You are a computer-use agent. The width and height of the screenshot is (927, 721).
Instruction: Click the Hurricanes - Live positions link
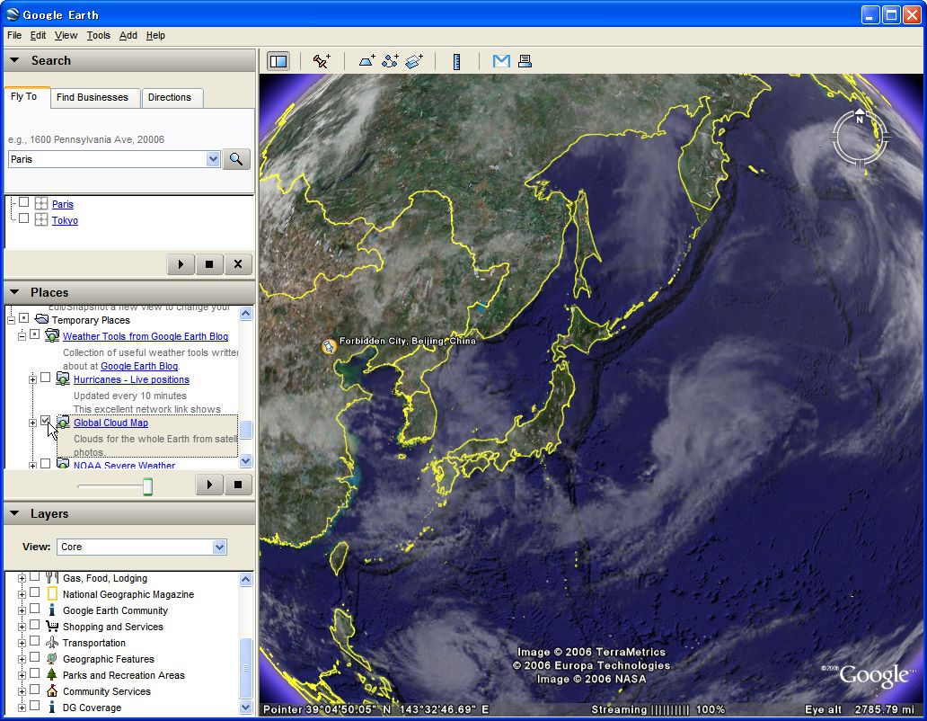(x=131, y=379)
